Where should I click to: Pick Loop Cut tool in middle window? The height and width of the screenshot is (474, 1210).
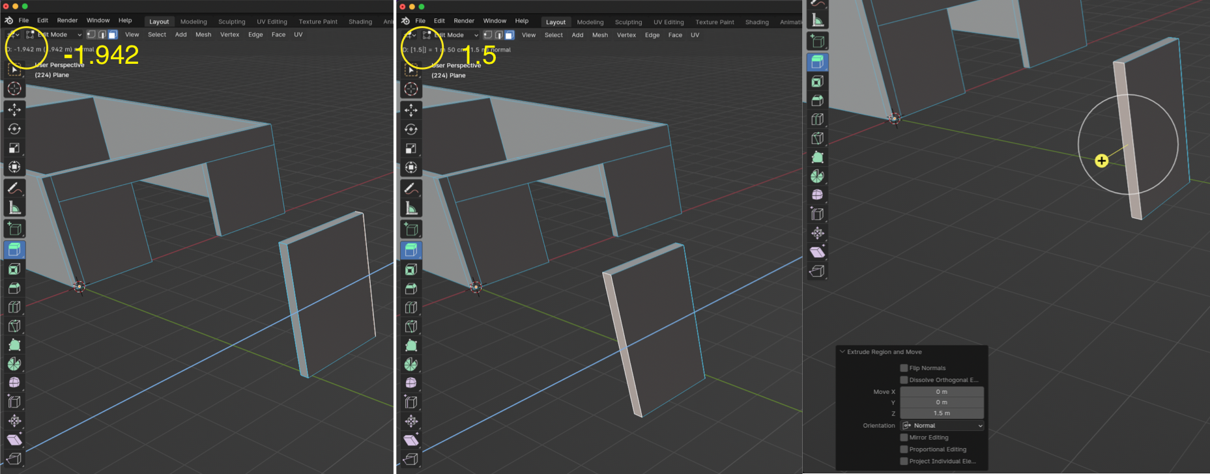point(411,307)
